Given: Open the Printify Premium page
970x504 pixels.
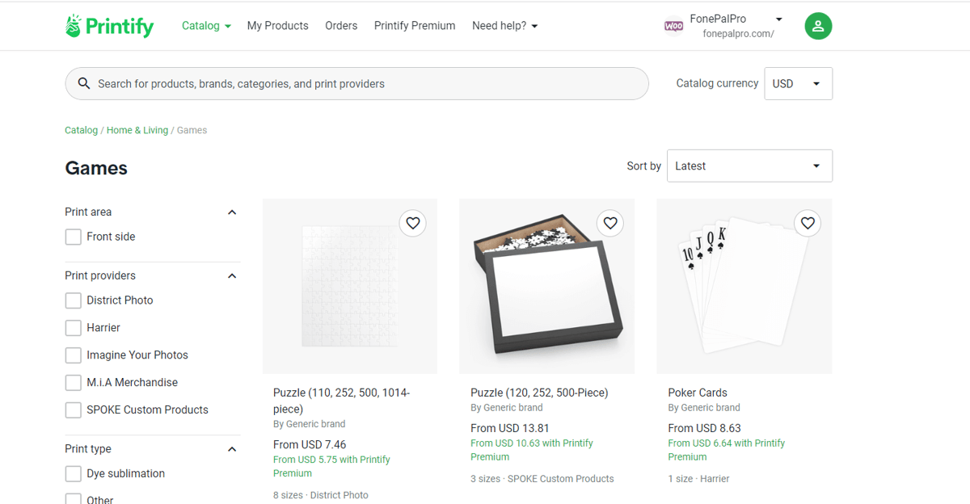Looking at the screenshot, I should pos(415,26).
